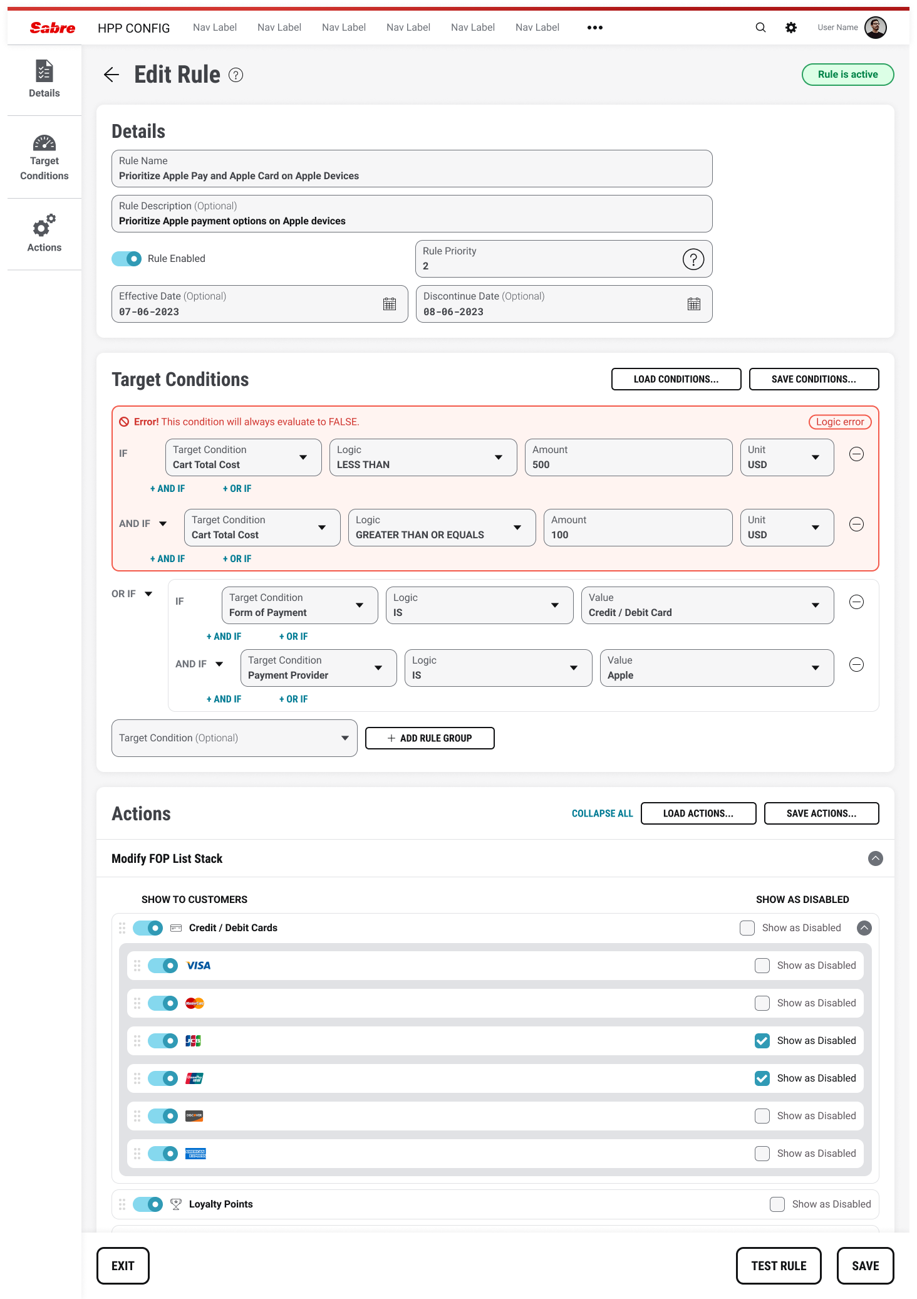The width and height of the screenshot is (917, 1299).
Task: Open the Apple value dropdown
Action: click(717, 668)
